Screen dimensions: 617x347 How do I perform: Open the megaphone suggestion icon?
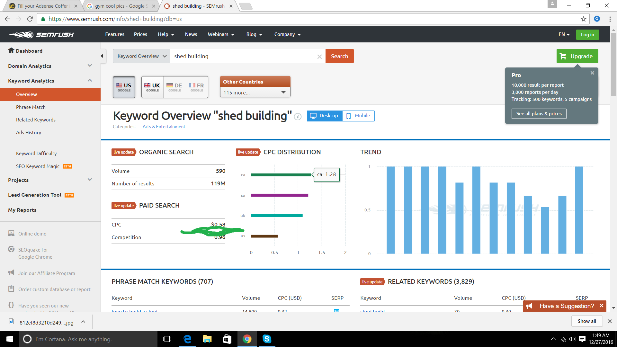[529, 306]
